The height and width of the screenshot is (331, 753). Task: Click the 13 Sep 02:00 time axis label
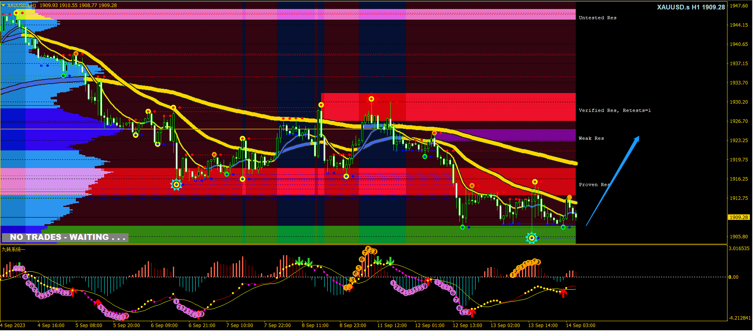(x=505, y=326)
